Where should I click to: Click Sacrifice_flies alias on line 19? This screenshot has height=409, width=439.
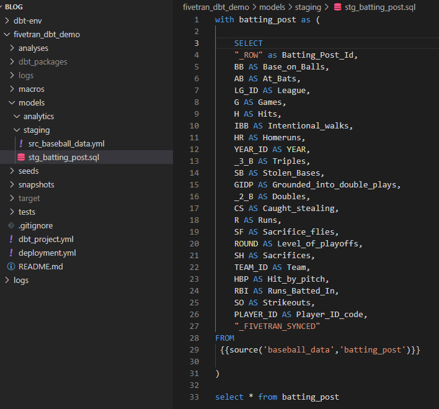[298, 232]
